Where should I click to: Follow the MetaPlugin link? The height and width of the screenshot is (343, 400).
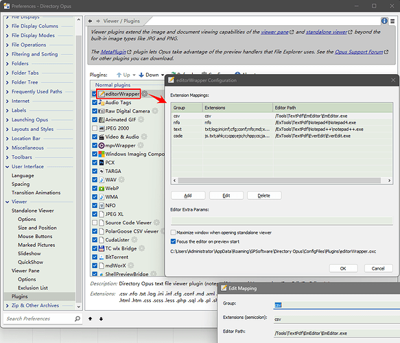pyautogui.click(x=113, y=51)
